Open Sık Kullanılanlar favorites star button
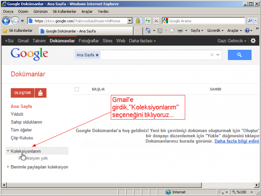 pyautogui.click(x=18, y=30)
